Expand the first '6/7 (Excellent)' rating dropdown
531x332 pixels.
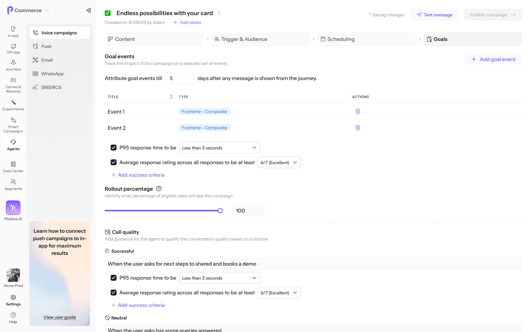[279, 162]
